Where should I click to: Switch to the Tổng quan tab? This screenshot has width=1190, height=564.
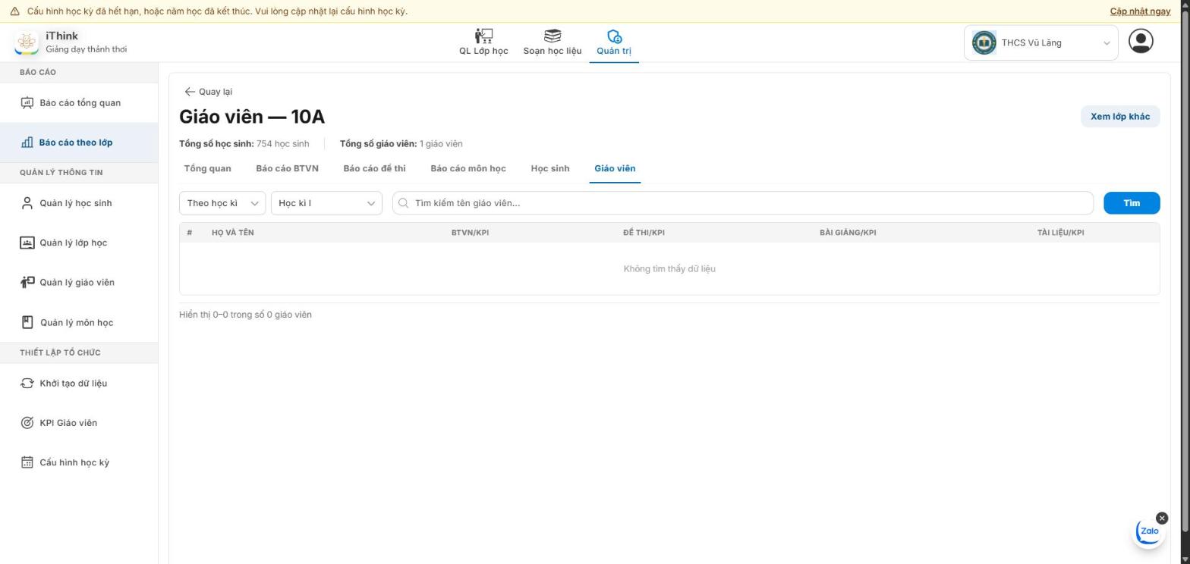[207, 168]
